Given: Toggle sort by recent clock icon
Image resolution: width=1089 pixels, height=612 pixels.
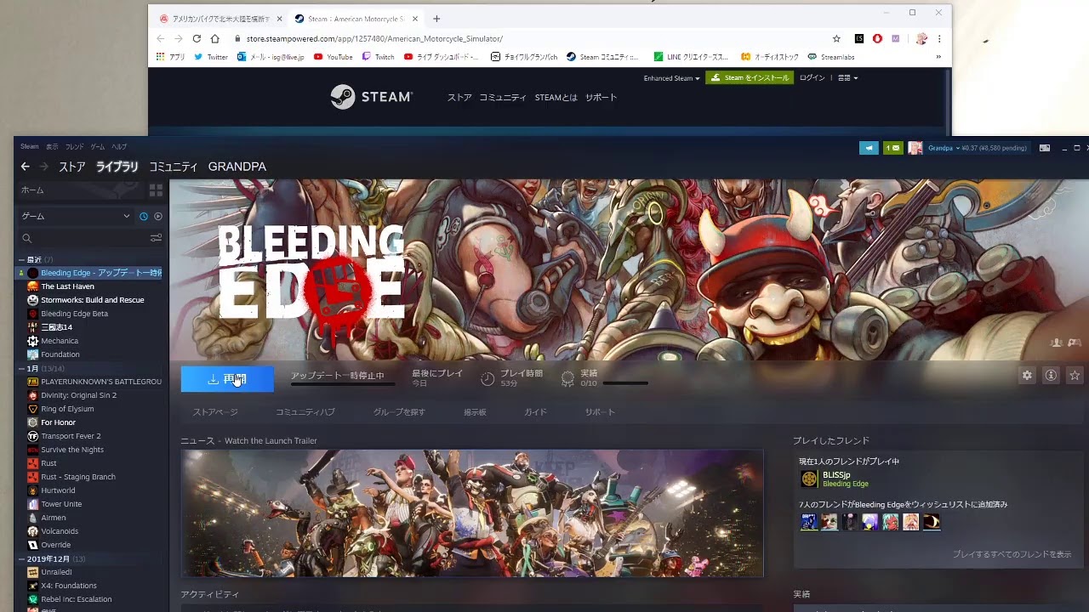Looking at the screenshot, I should [x=143, y=216].
